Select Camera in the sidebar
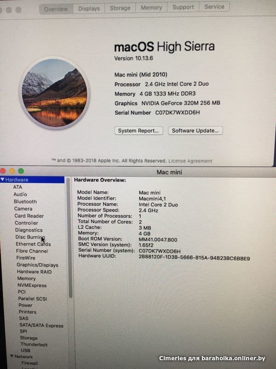This screenshot has width=276, height=369. [23, 208]
